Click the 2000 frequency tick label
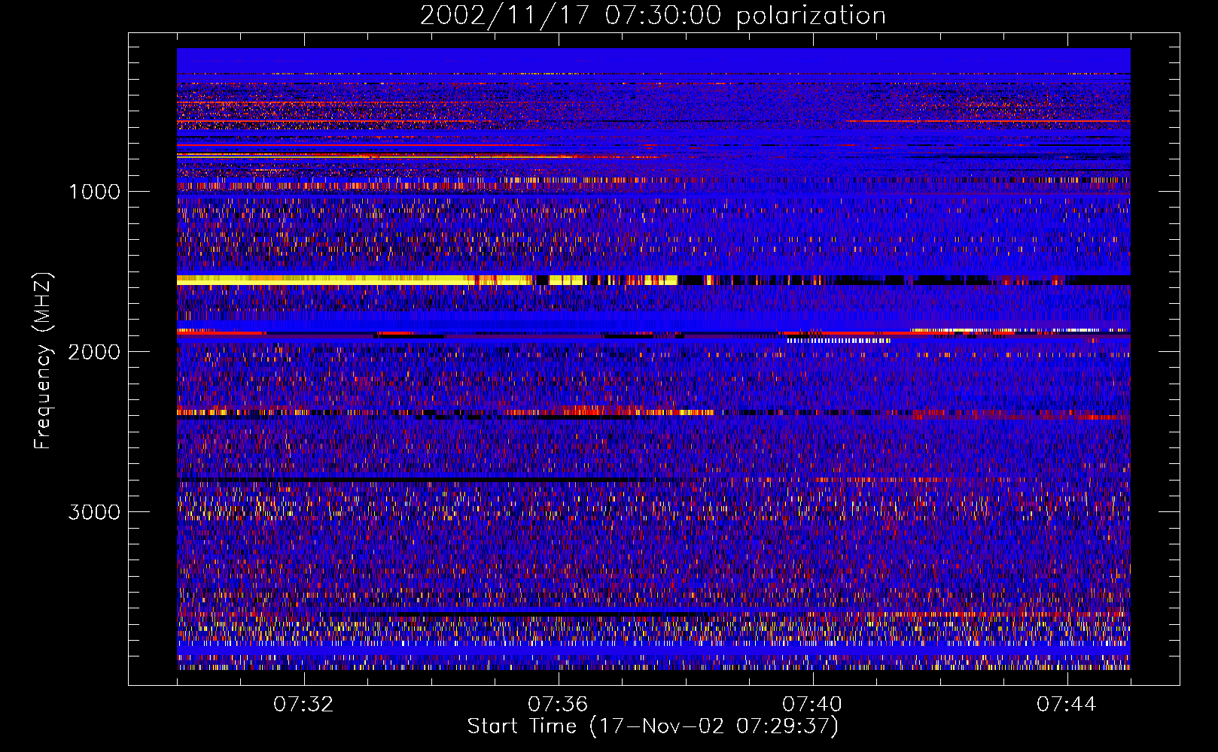Screen dimensions: 1218x752 pyautogui.click(x=94, y=352)
